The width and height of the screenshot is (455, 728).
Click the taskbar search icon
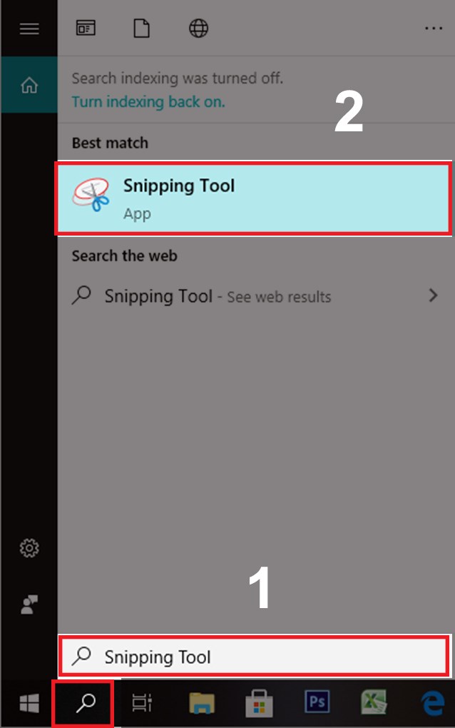pos(83,702)
